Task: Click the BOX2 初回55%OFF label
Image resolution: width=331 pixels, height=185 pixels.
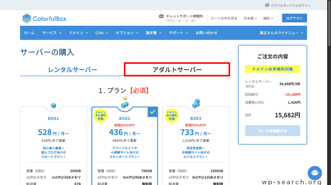Action: pyautogui.click(x=125, y=125)
